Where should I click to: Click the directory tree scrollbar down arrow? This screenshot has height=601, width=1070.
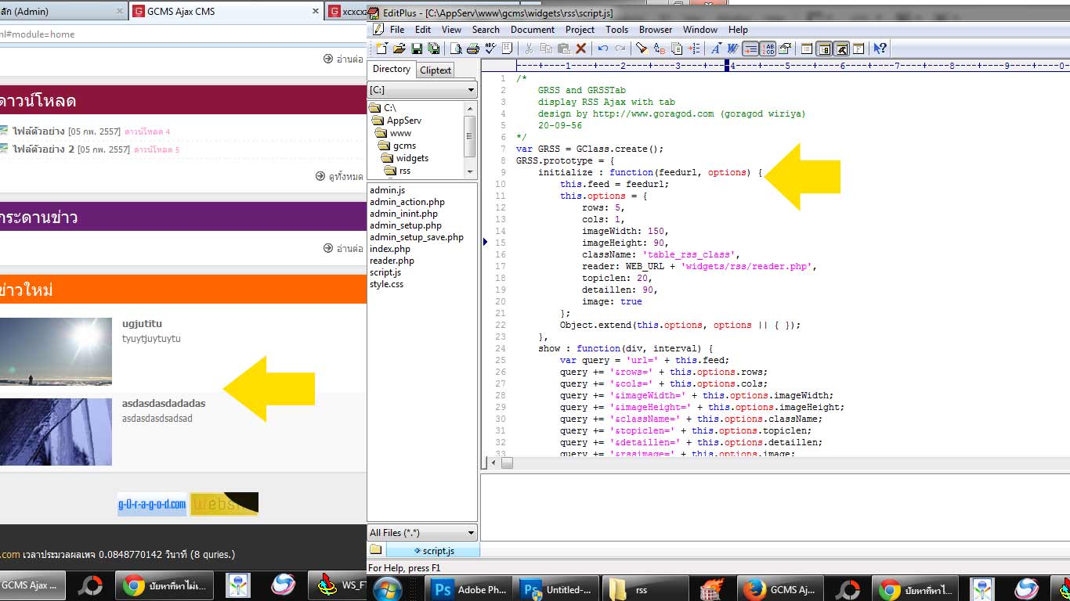[x=470, y=171]
